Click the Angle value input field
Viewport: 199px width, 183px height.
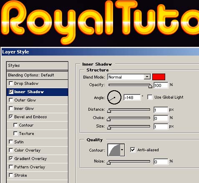pos(132,97)
